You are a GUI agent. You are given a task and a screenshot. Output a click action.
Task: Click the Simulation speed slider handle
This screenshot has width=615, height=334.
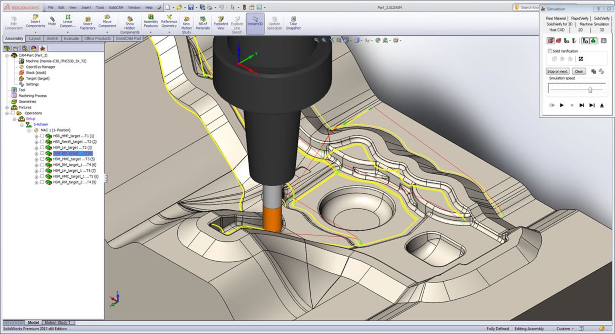[x=590, y=89]
